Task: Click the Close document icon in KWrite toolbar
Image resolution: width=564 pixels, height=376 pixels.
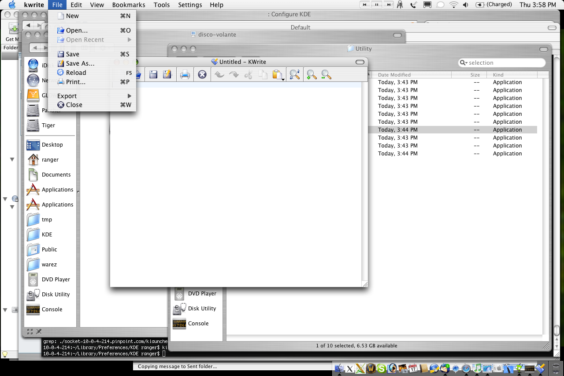Action: pos(202,74)
